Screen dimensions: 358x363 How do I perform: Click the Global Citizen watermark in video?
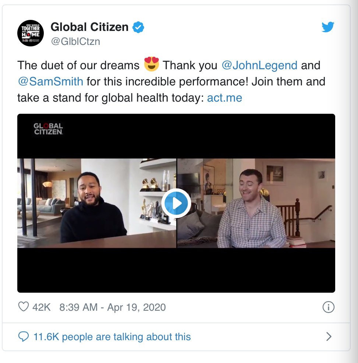coord(48,129)
